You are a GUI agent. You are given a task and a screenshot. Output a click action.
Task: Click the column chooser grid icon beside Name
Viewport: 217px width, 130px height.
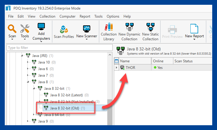pyautogui.click(x=117, y=61)
